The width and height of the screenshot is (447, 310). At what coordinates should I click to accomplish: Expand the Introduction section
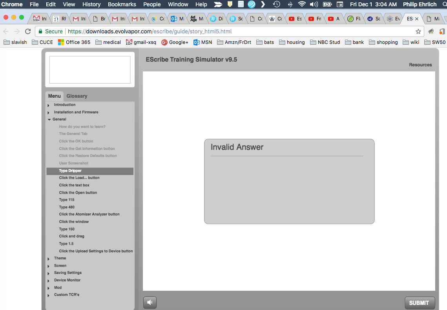tap(49, 105)
